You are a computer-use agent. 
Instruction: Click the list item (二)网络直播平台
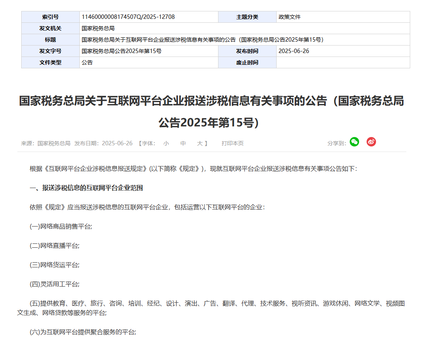(55, 246)
